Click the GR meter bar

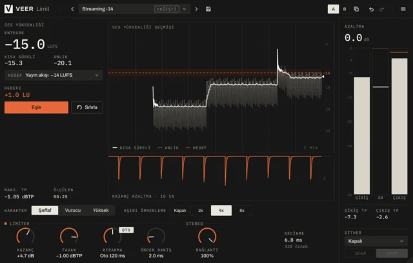click(380, 121)
